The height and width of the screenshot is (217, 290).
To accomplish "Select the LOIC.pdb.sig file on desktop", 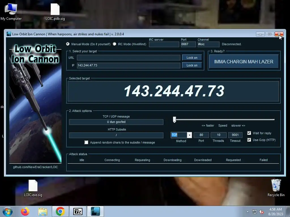I will 55,12.
